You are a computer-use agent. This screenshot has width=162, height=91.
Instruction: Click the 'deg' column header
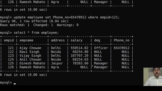click(x=97, y=40)
